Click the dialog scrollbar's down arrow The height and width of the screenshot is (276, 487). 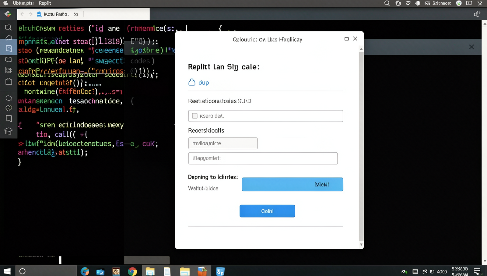click(x=361, y=244)
